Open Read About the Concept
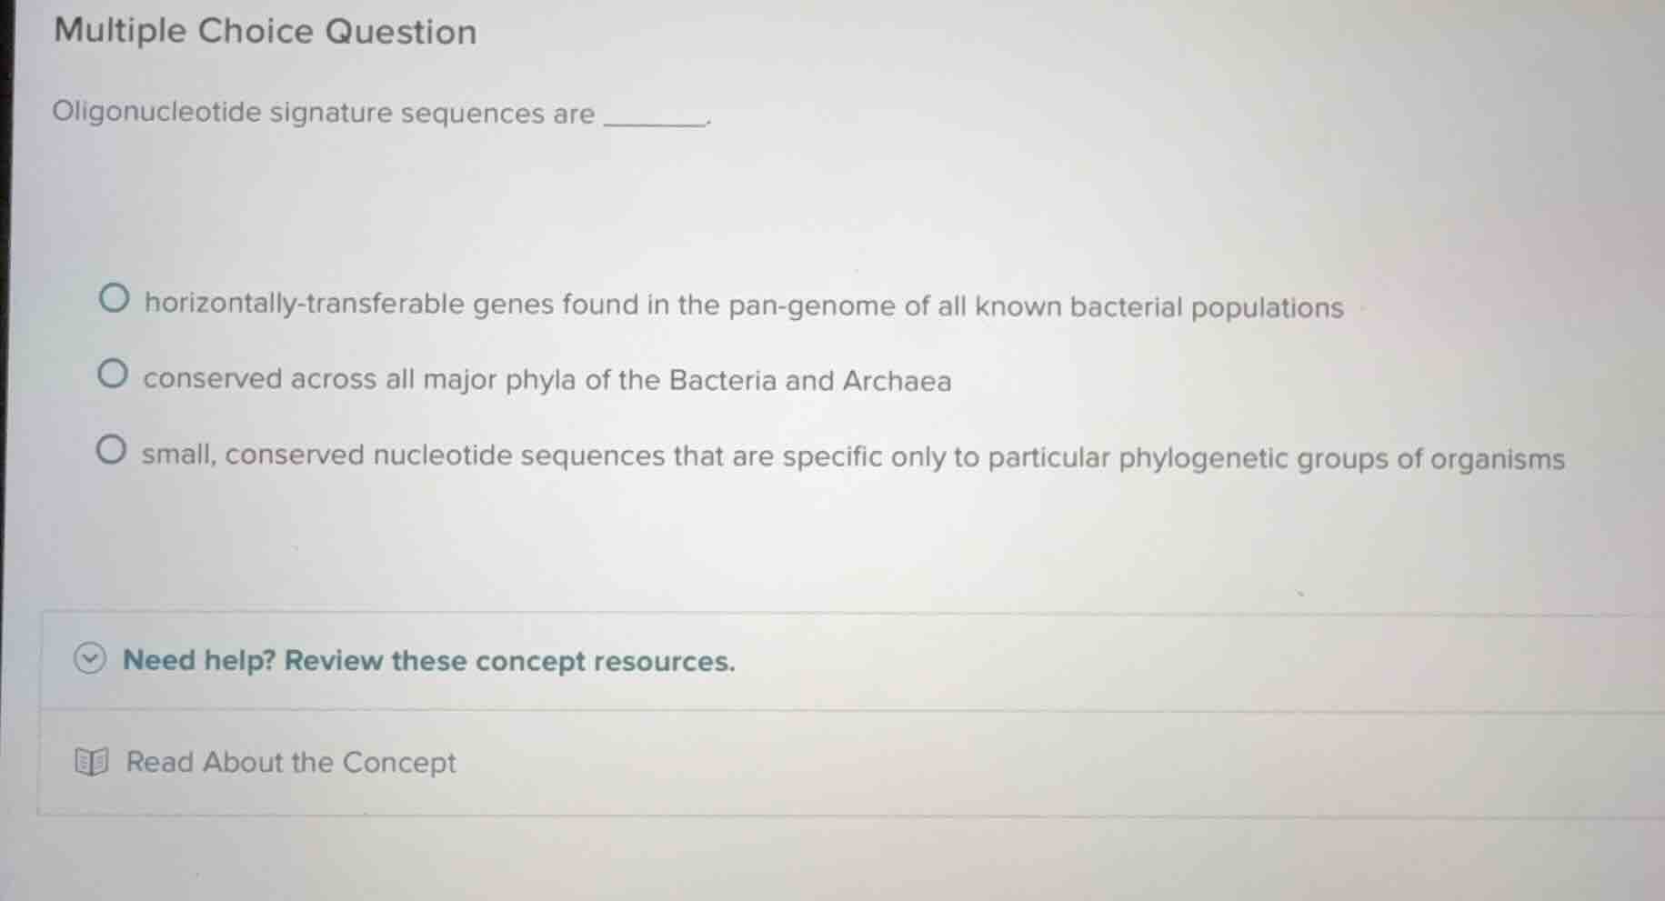 pyautogui.click(x=289, y=762)
